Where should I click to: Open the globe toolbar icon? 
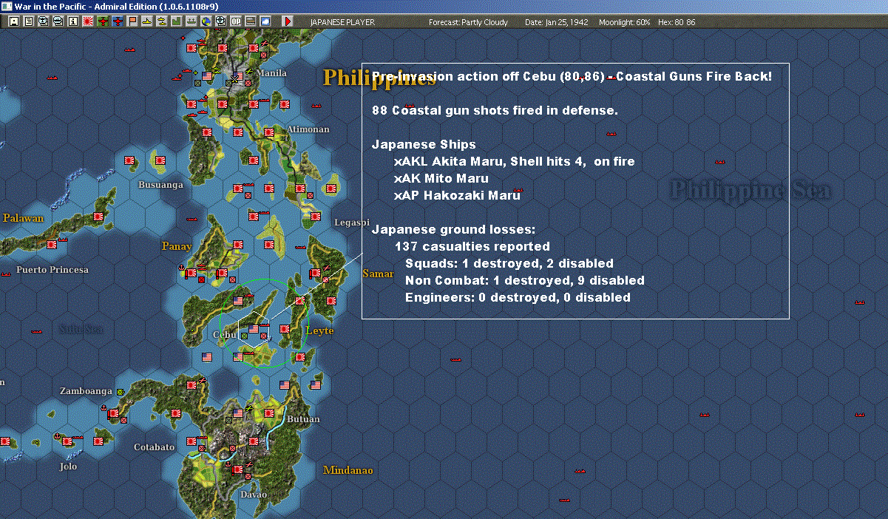[206, 21]
